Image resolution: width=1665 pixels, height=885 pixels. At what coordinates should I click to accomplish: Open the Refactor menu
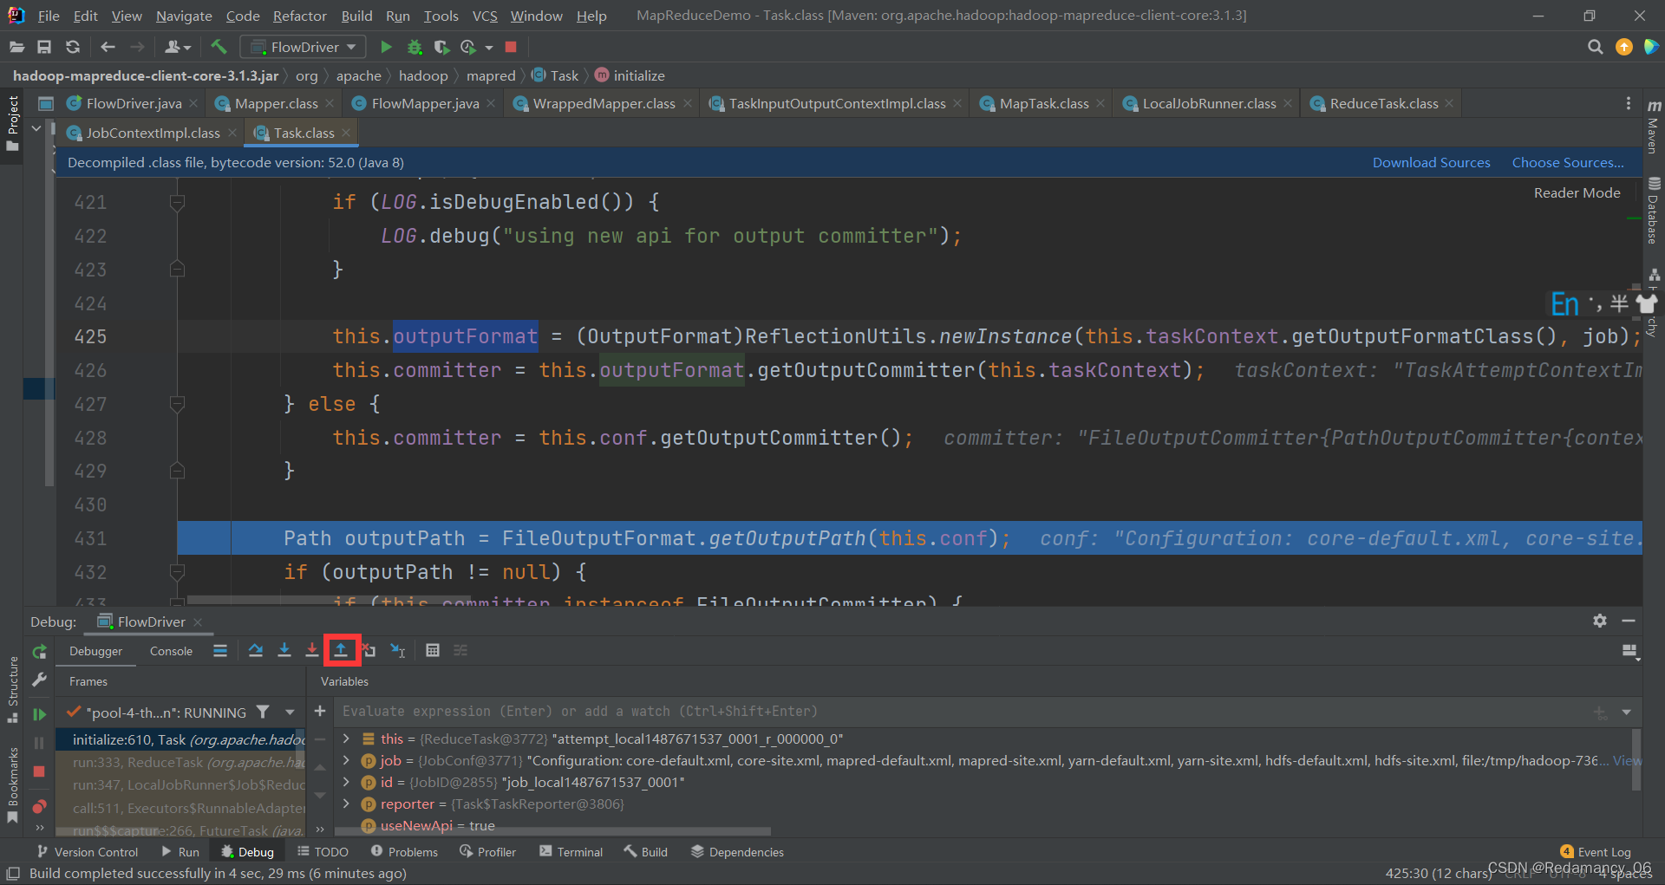click(299, 16)
